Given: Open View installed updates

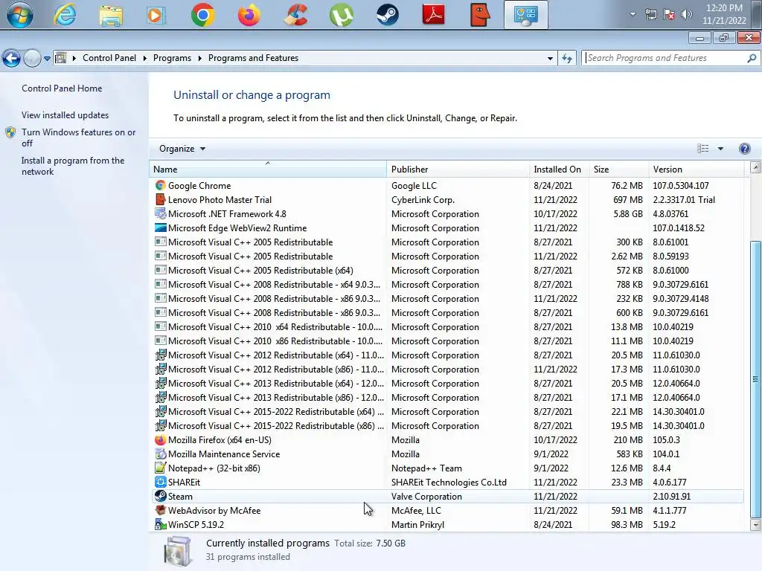Looking at the screenshot, I should point(65,115).
